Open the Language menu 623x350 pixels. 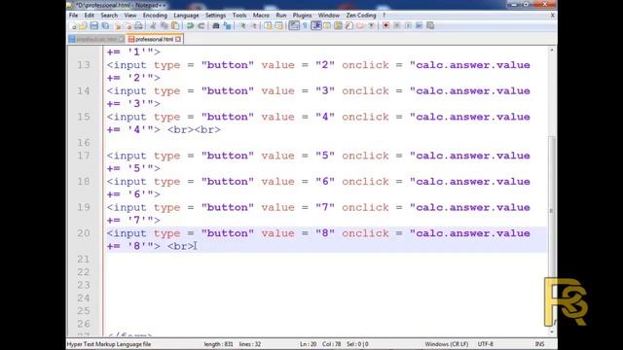(186, 16)
